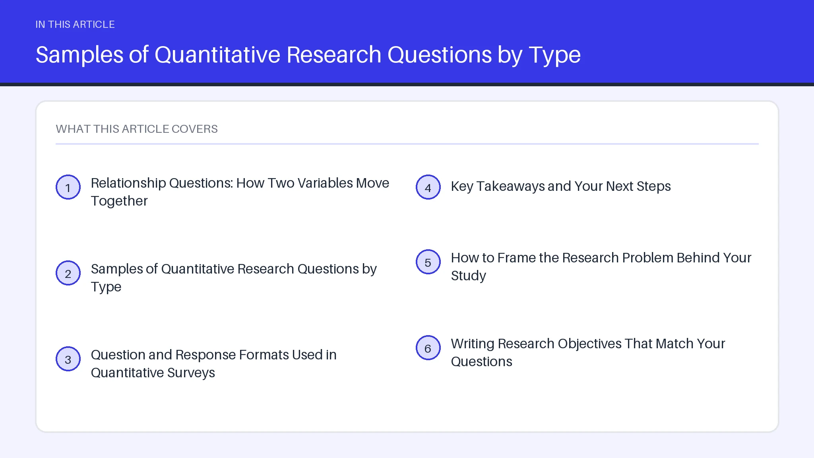
Task: Click the word Study in item five
Action: tap(469, 276)
